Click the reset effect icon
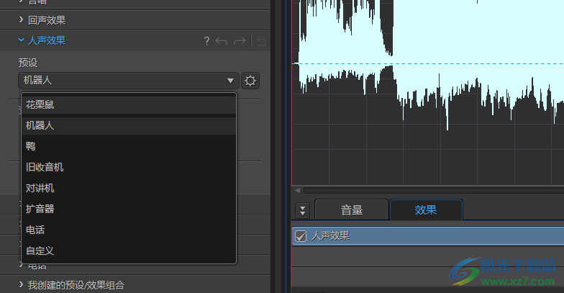Screen dimensions: 564x293 point(261,41)
